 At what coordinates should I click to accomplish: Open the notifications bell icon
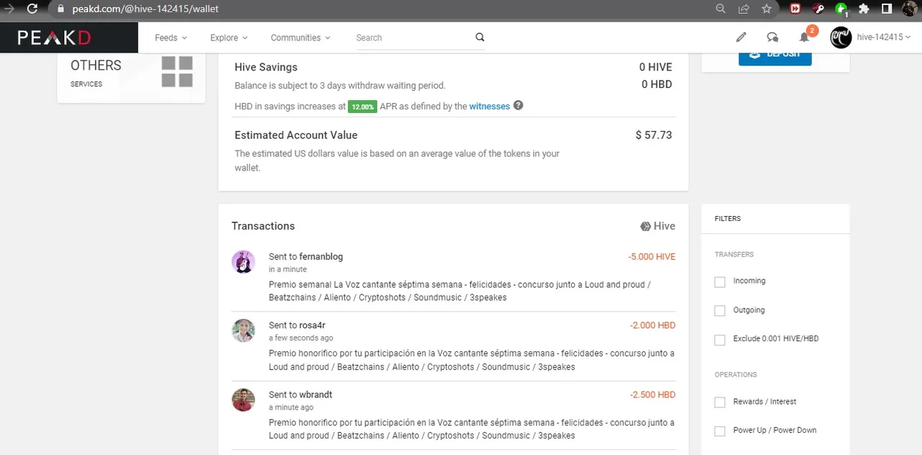804,37
